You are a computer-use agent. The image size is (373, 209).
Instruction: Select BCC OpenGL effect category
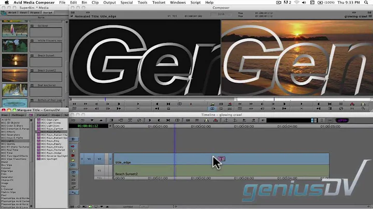pyautogui.click(x=8, y=144)
